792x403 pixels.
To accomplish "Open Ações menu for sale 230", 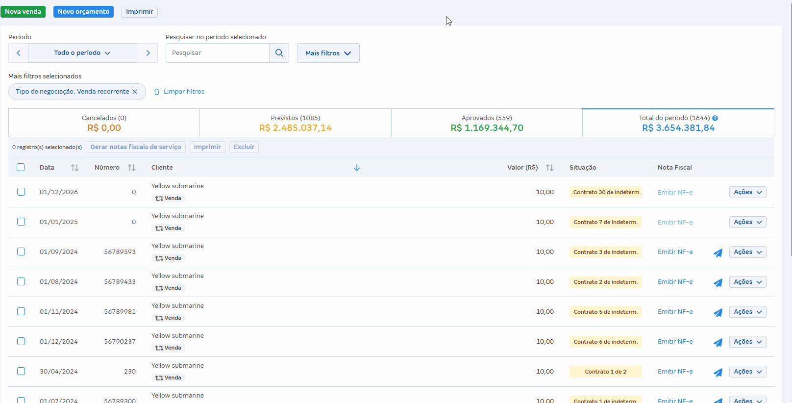I will point(747,372).
